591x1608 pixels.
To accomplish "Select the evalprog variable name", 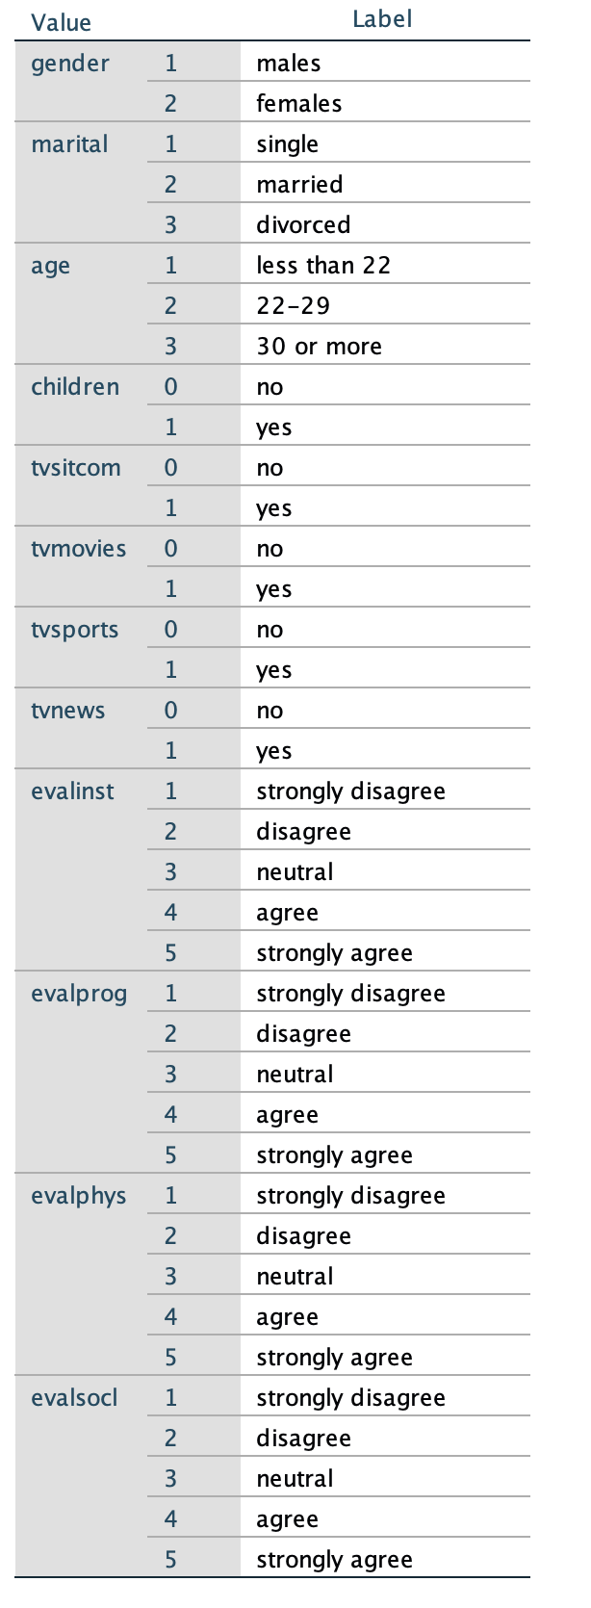I will 79,995.
